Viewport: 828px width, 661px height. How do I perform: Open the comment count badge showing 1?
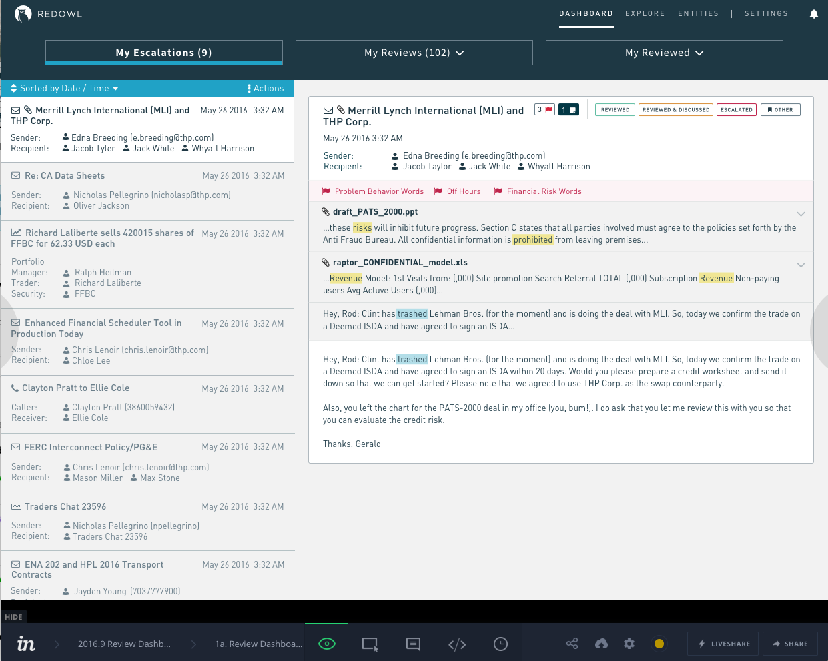(568, 109)
